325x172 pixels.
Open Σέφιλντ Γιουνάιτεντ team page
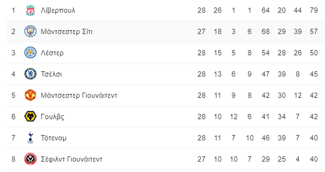point(72,159)
